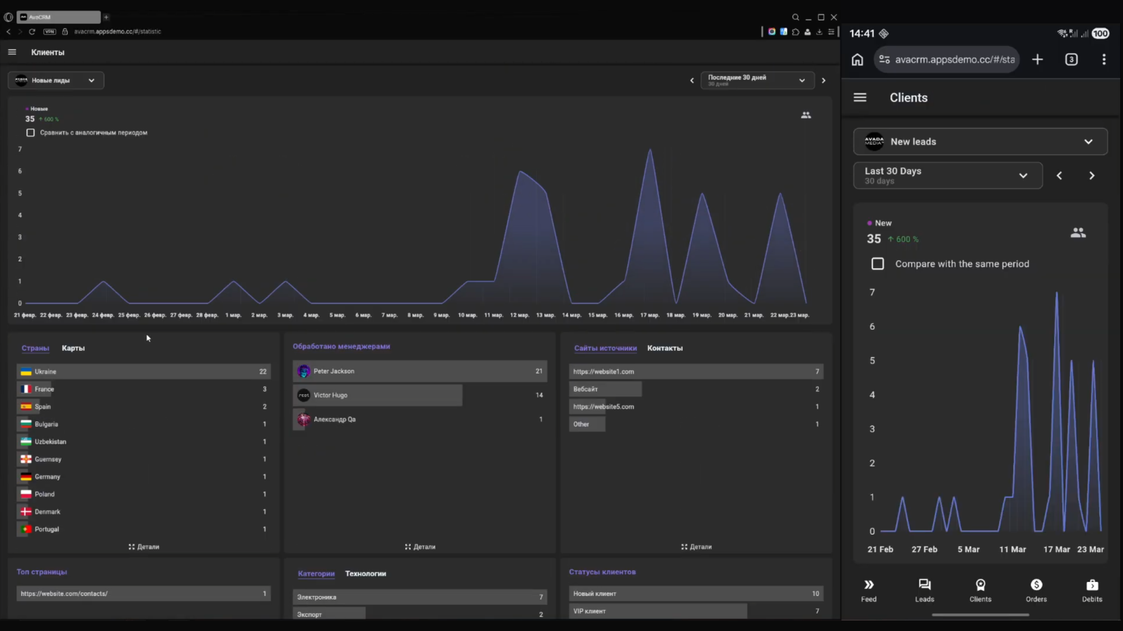1123x631 pixels.
Task: Expand the 'New leads' selector on mobile panel
Action: coord(980,141)
